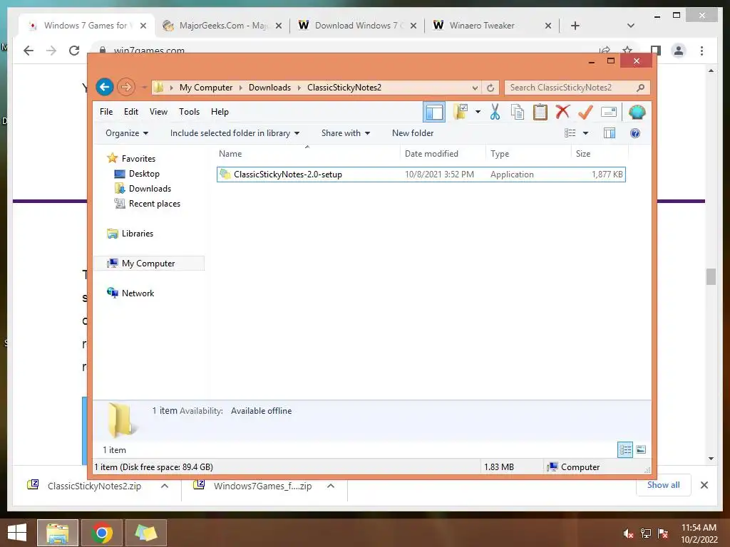Viewport: 730px width, 547px height.
Task: Sort by Name column header
Action: click(307, 154)
